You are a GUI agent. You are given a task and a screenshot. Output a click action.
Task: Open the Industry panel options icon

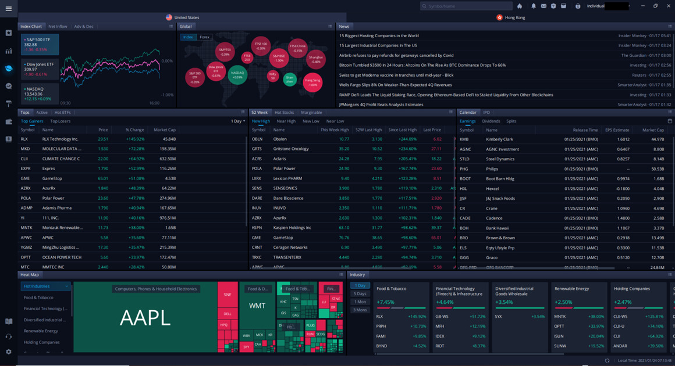click(x=670, y=274)
